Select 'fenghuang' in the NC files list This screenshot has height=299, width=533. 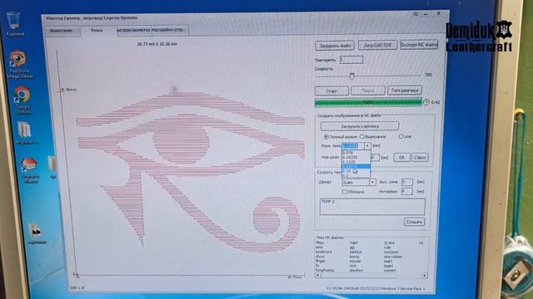[x=325, y=270]
